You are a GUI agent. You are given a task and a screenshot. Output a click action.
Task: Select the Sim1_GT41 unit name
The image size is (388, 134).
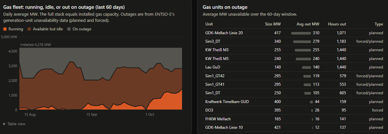[215, 84]
